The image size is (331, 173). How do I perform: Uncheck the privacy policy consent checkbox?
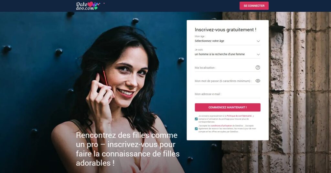pyautogui.click(x=196, y=119)
